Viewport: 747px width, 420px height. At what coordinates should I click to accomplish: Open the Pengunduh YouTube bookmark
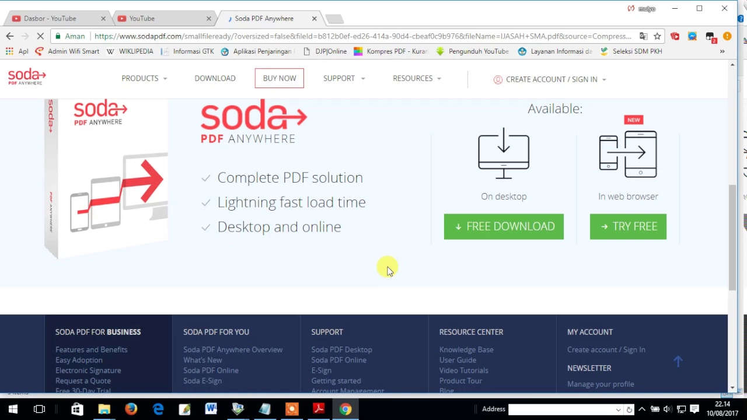[x=472, y=51]
